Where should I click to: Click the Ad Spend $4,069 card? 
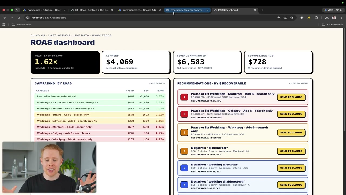pos(136,62)
